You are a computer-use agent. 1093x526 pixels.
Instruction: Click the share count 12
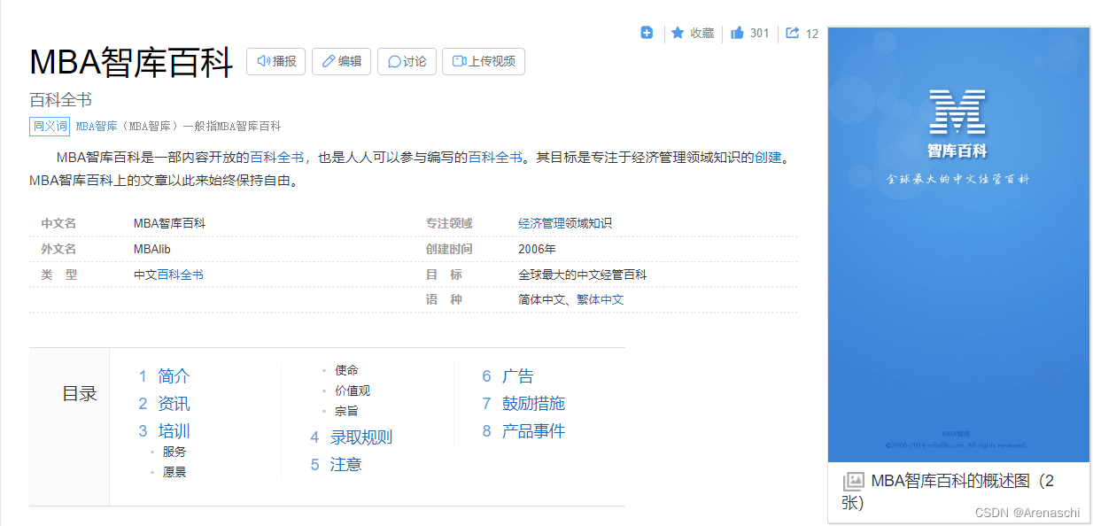811,34
